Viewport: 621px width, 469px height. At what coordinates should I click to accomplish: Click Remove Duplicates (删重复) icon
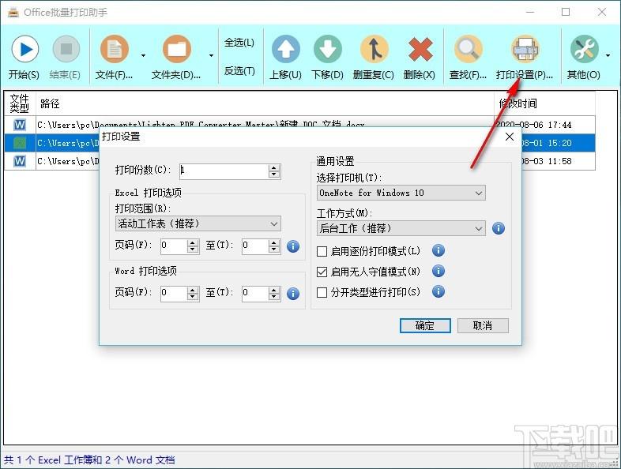click(374, 49)
